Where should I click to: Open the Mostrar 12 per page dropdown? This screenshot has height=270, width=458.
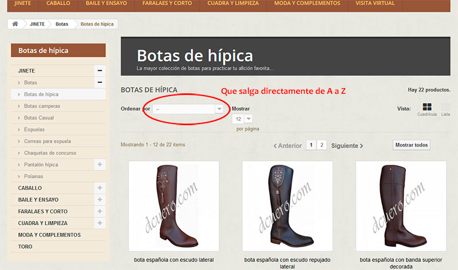(x=242, y=119)
